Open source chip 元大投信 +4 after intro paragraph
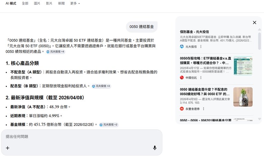 click(x=56, y=52)
